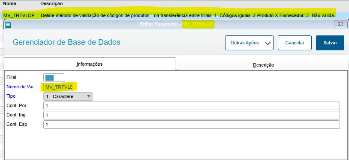Image resolution: width=349 pixels, height=160 pixels.
Task: Click the Nome column header
Action: coord(9,3)
